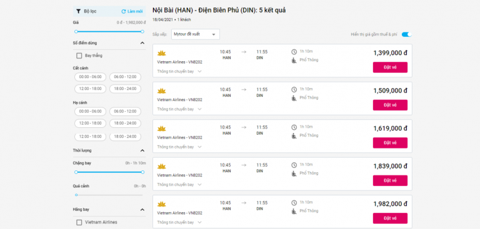Click the filter funnel icon beside Bộ lọc
The image size is (480, 229).
78,11
